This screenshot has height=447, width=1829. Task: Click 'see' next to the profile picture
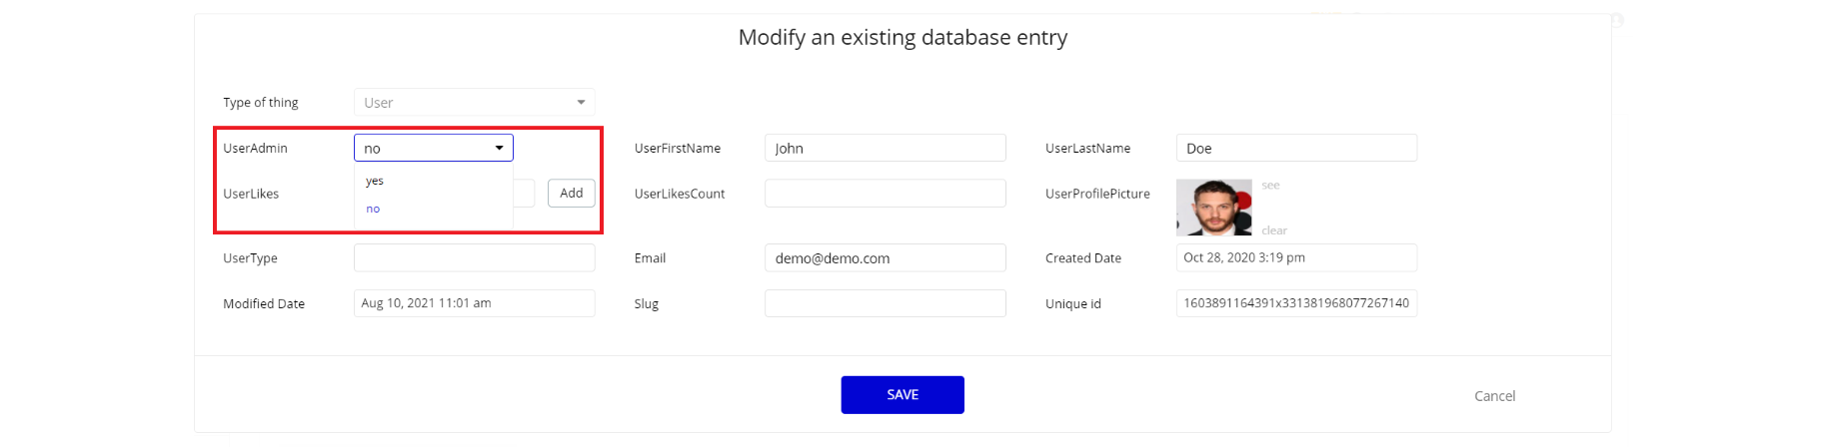pyautogui.click(x=1270, y=186)
